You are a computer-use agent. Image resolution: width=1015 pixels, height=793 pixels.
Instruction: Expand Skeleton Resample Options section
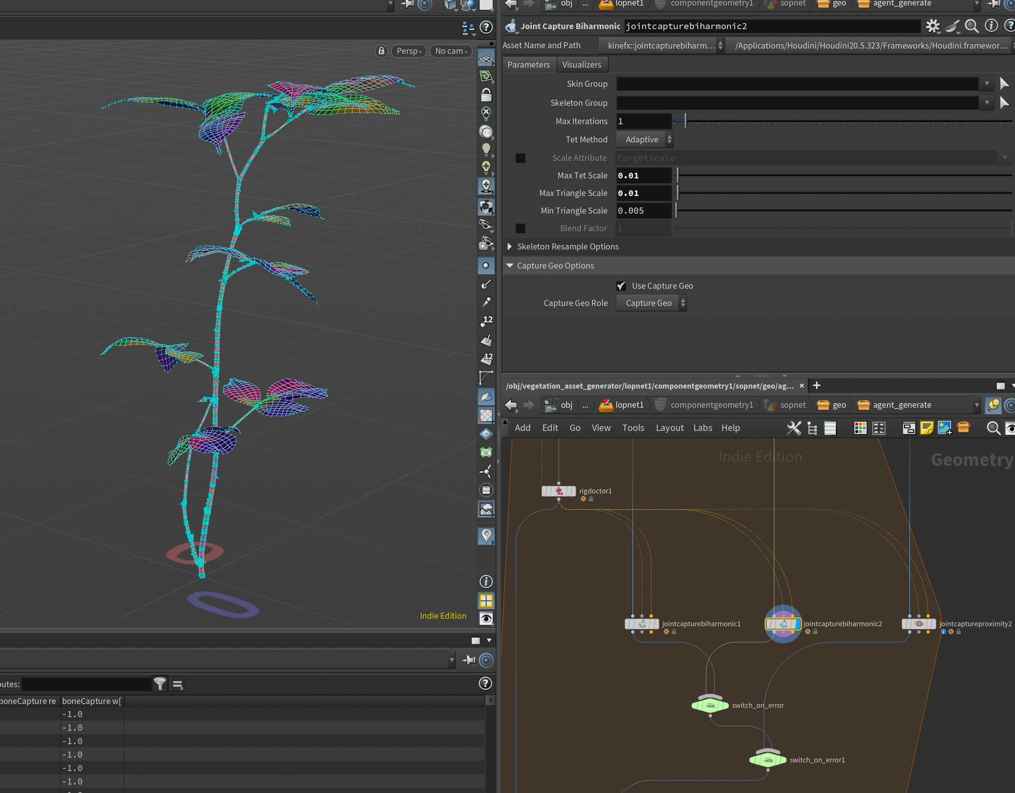[x=510, y=247]
